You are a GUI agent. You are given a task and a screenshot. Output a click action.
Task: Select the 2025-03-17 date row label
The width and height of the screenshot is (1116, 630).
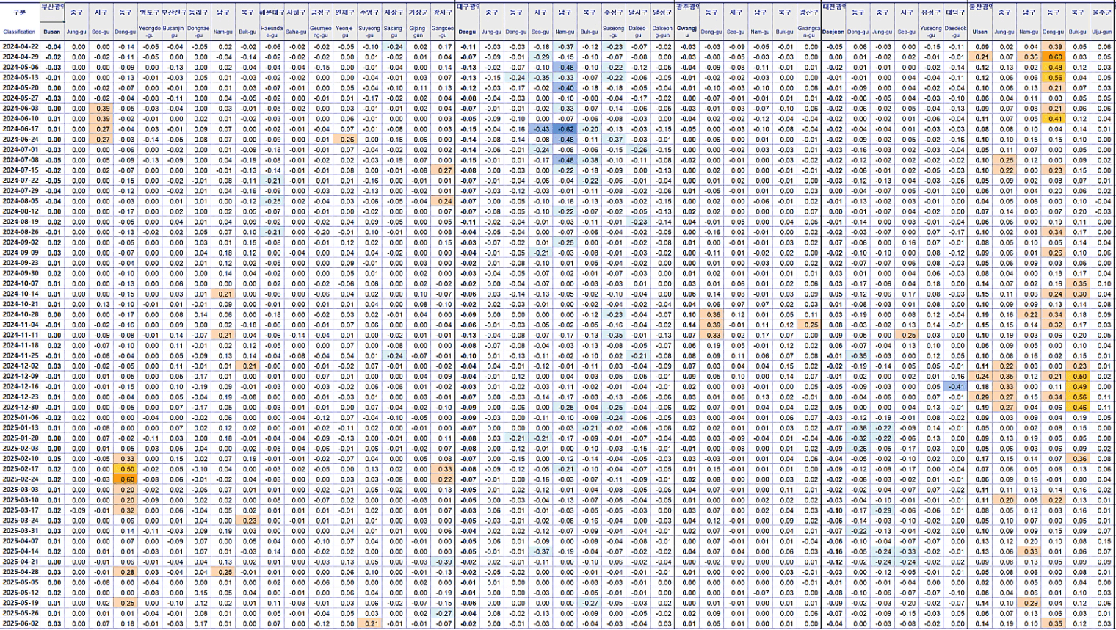20,510
